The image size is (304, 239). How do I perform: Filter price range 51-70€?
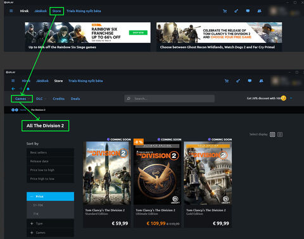click(50, 205)
